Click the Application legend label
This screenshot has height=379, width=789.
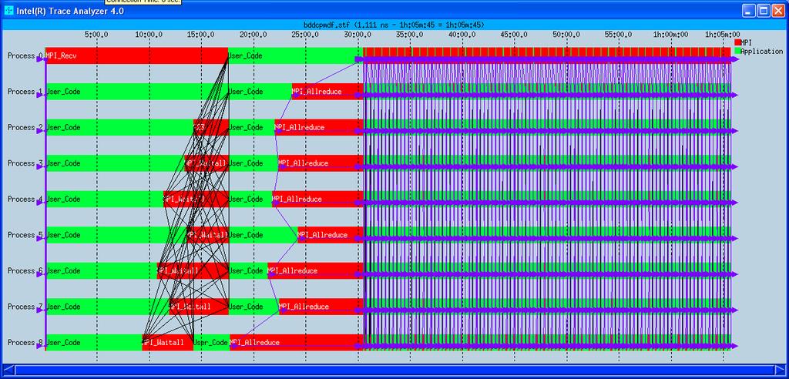(x=762, y=51)
